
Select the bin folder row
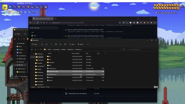point(75,57)
